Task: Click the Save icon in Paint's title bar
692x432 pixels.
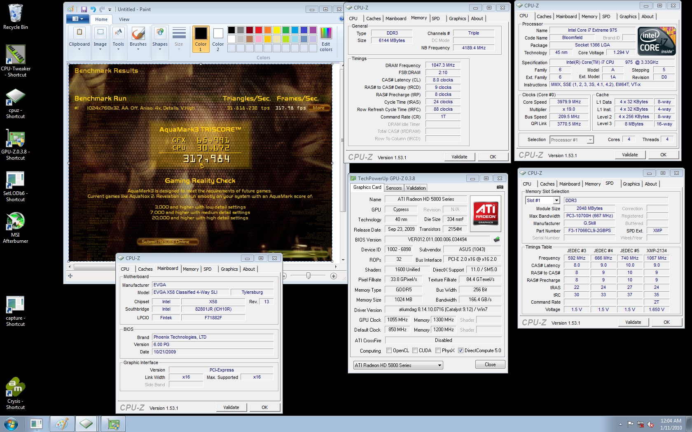Action: [84, 9]
